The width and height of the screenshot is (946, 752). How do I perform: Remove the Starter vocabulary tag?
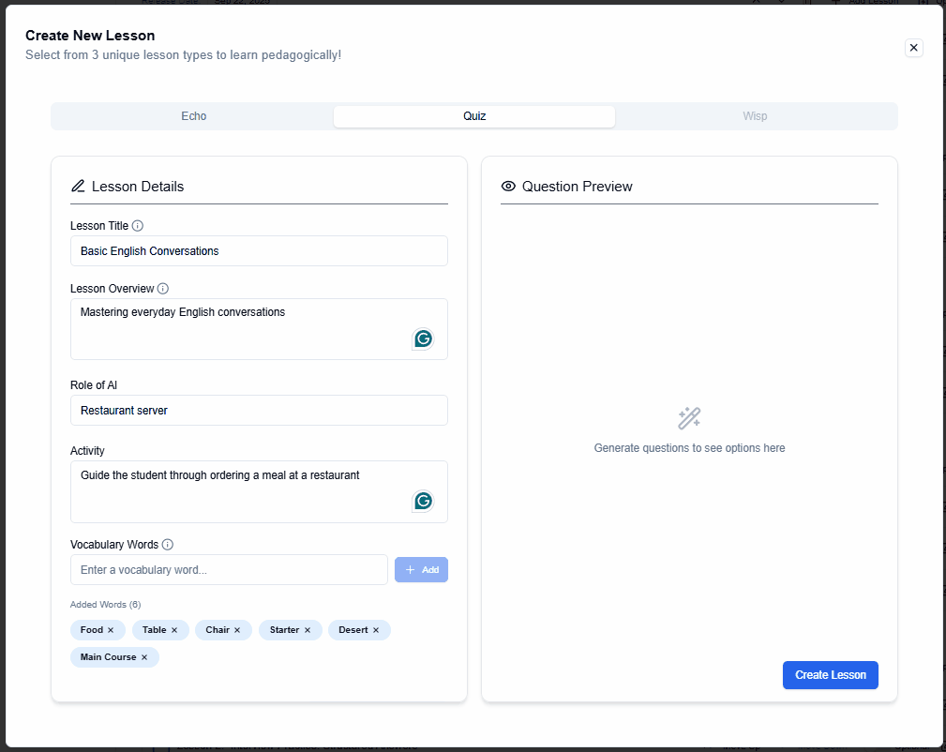coord(308,630)
